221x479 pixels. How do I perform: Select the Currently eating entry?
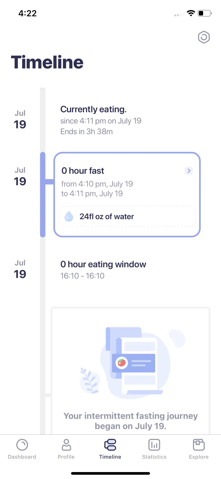101,120
